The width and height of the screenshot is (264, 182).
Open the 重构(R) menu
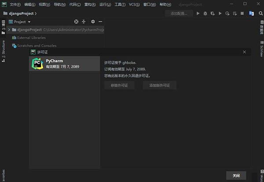(90, 4)
